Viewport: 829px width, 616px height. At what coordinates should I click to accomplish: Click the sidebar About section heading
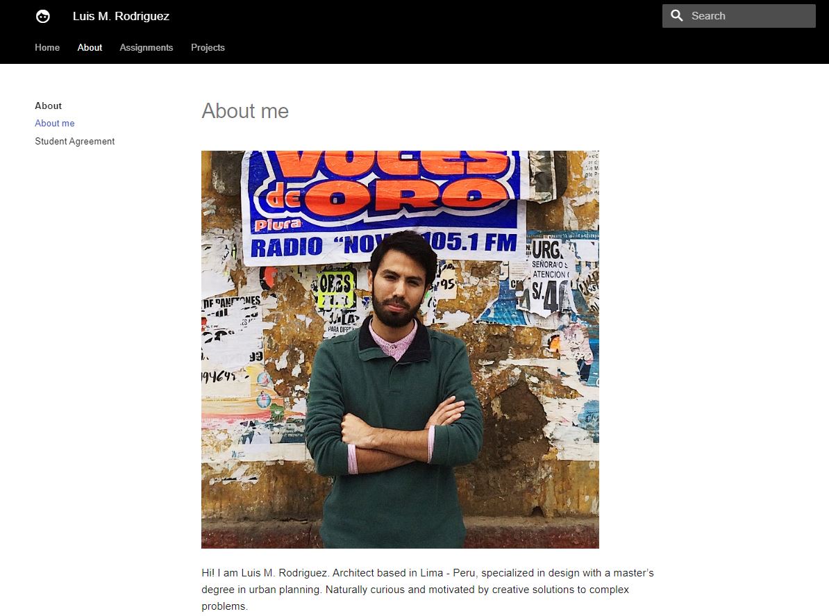pyautogui.click(x=48, y=106)
